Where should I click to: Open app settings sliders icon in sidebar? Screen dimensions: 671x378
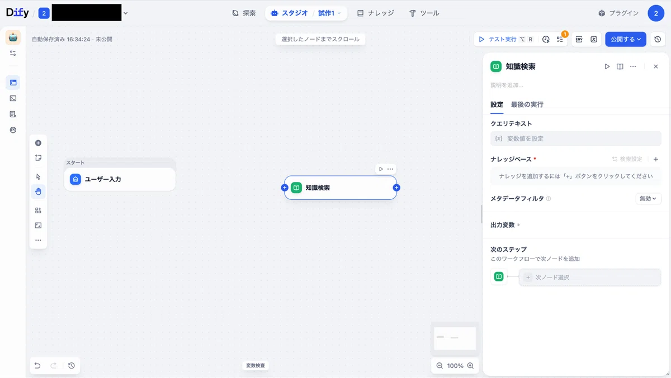(13, 53)
